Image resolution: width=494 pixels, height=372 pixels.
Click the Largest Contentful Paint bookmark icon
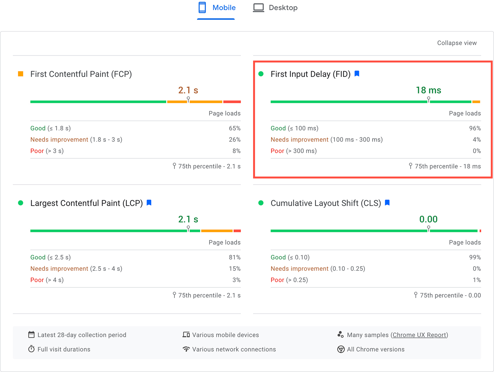point(149,203)
